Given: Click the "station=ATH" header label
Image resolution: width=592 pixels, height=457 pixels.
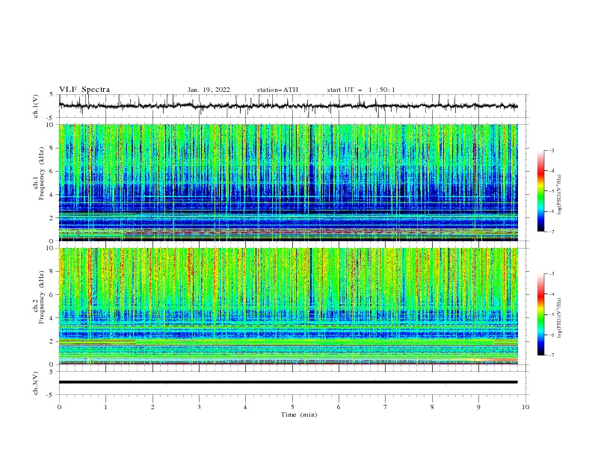Looking at the screenshot, I should [277, 90].
